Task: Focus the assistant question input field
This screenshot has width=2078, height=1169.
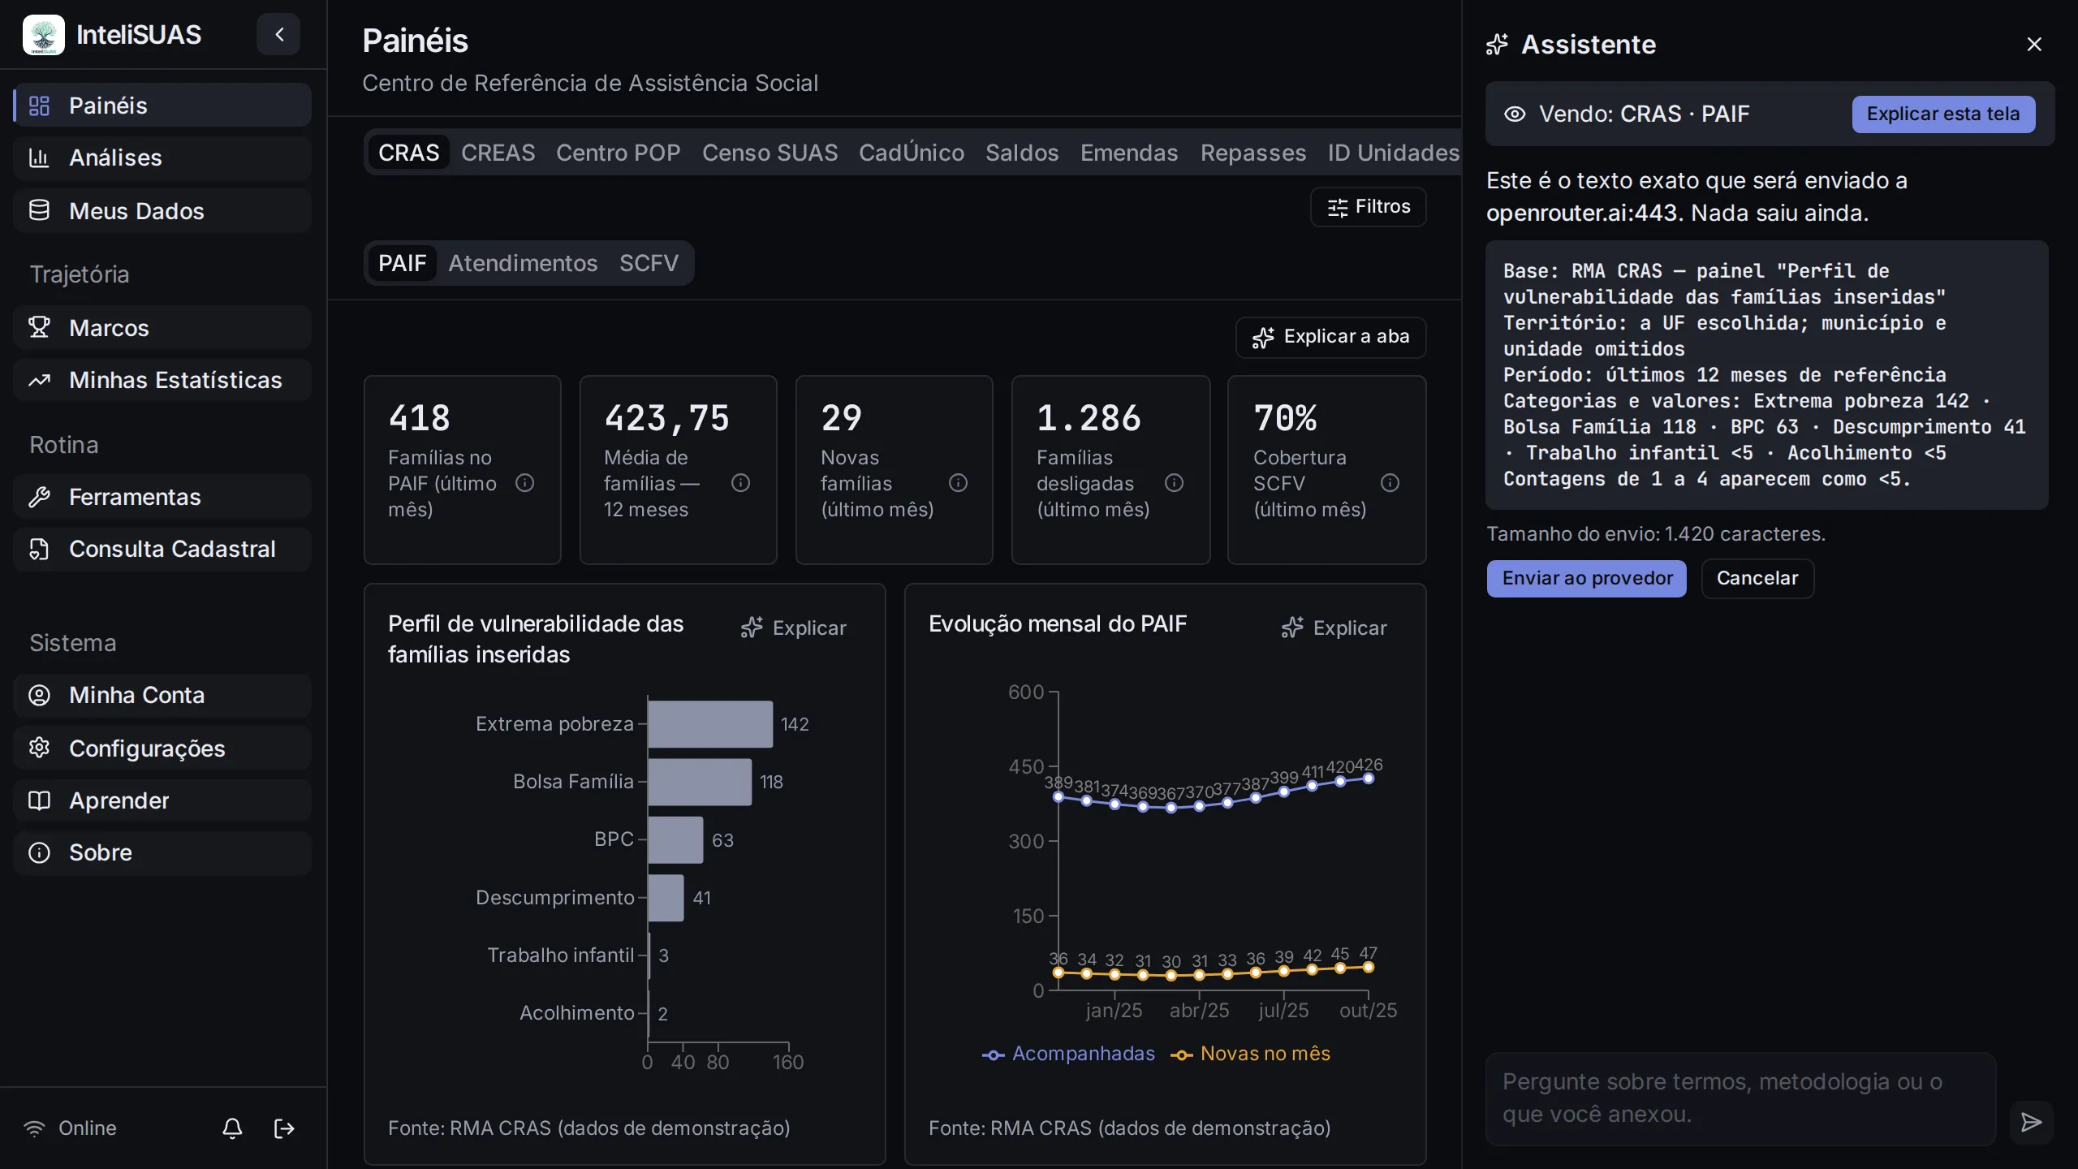Action: [1740, 1098]
